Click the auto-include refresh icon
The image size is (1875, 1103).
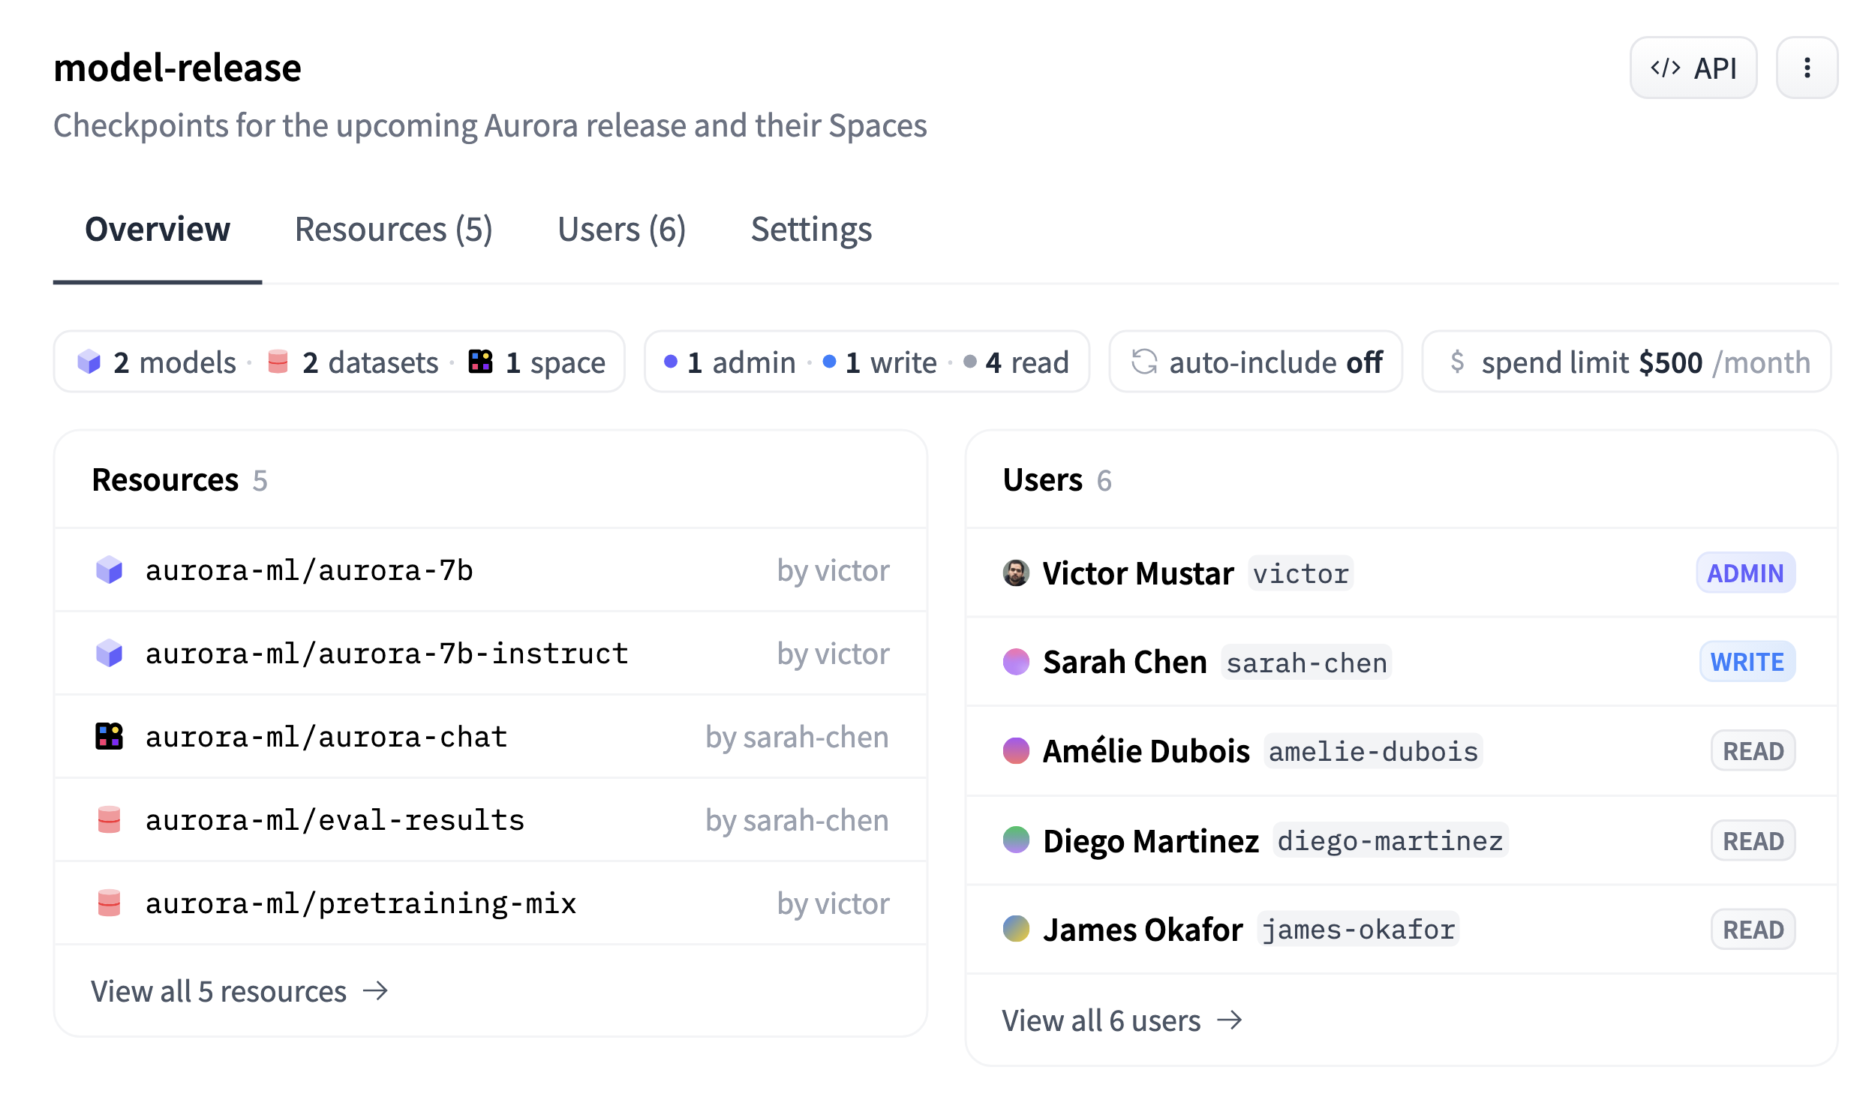(1144, 362)
